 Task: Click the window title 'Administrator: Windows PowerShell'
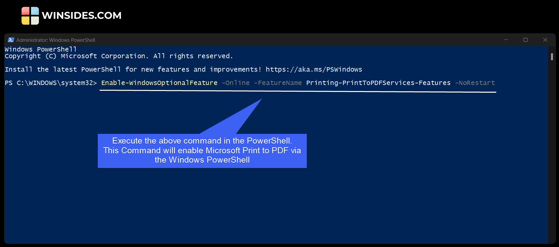56,40
